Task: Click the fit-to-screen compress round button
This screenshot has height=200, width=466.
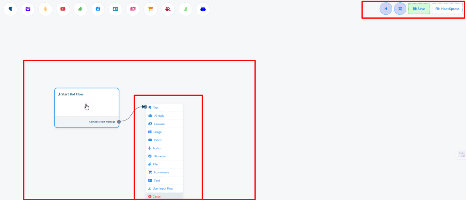Action: click(x=400, y=9)
